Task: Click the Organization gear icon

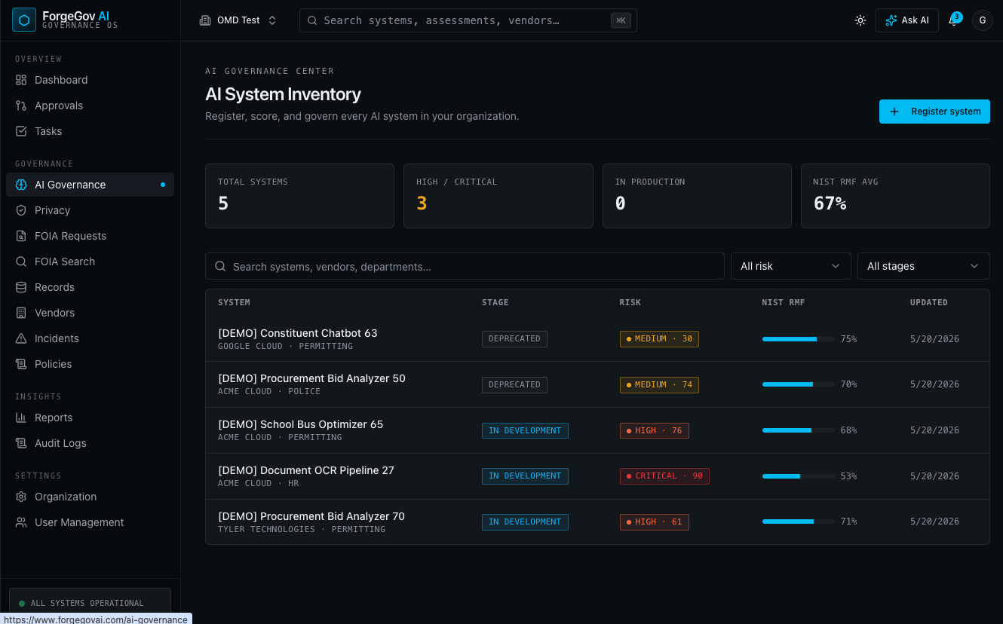Action: (x=21, y=497)
